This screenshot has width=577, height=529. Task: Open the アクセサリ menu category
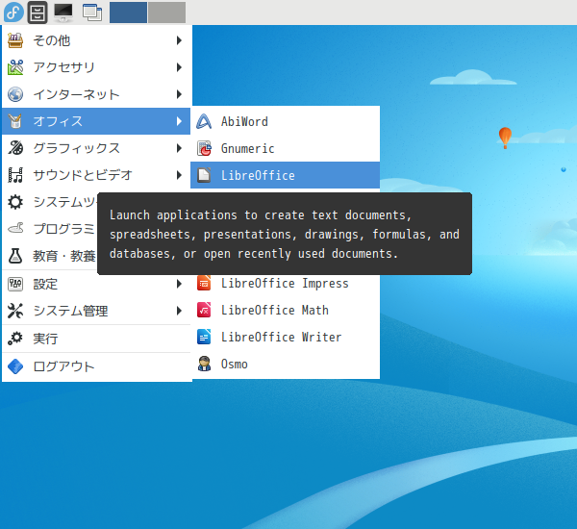pyautogui.click(x=96, y=67)
